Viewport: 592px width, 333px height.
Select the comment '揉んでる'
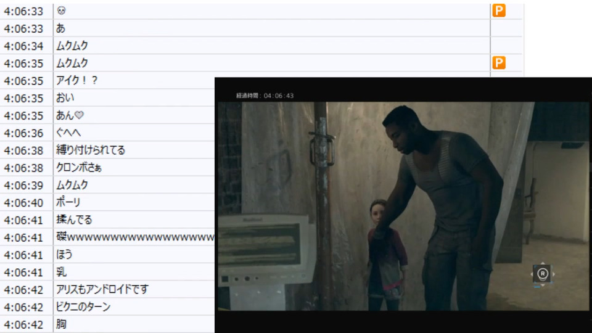pyautogui.click(x=74, y=220)
